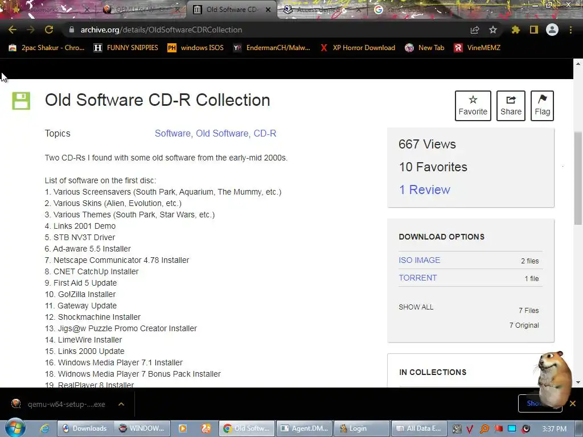Open the 1 Review link
The height and width of the screenshot is (437, 583).
tap(425, 189)
